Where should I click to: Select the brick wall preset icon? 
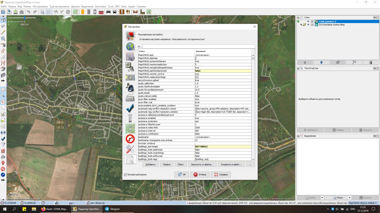click(101, 12)
